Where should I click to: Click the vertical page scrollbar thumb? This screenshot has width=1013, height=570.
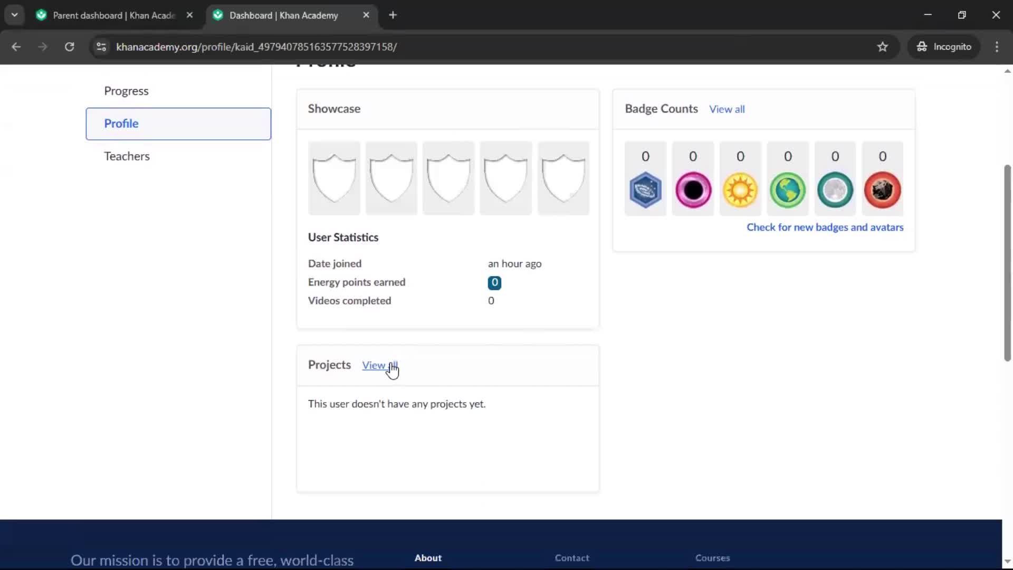coord(1007,263)
